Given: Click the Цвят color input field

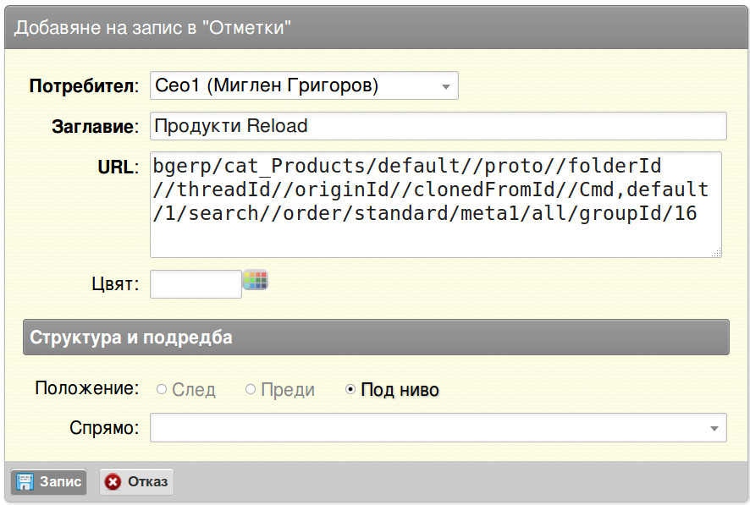Looking at the screenshot, I should coord(196,284).
